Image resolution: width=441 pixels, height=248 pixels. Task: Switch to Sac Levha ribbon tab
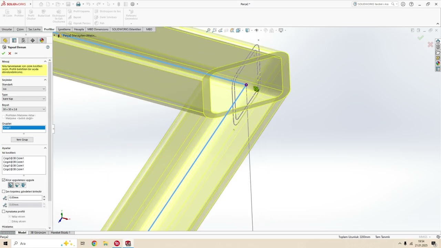34,29
